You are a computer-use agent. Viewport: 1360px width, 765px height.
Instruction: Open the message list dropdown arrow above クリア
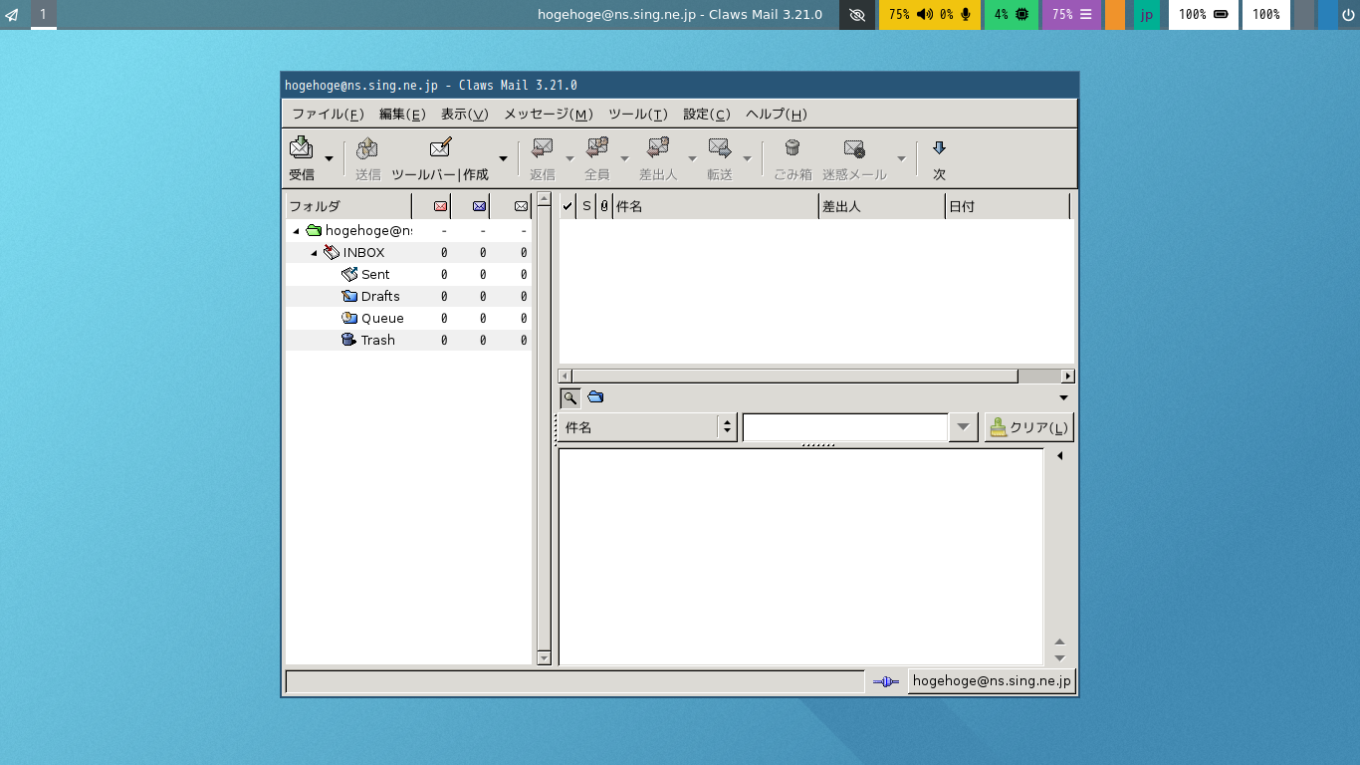[1063, 397]
